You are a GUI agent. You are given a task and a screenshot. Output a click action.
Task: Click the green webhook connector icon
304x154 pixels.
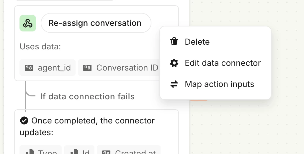pyautogui.click(x=28, y=23)
